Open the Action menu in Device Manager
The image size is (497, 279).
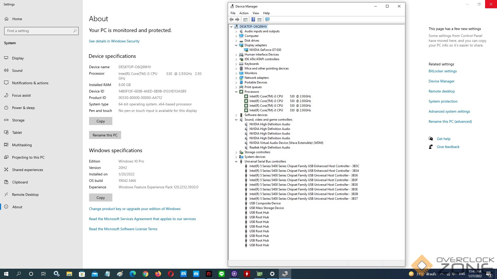pyautogui.click(x=244, y=13)
